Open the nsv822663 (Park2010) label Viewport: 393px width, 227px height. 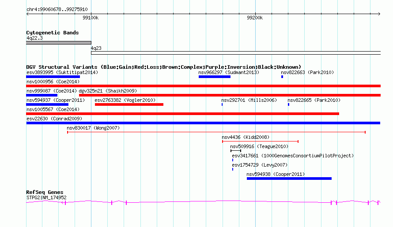pyautogui.click(x=307, y=72)
